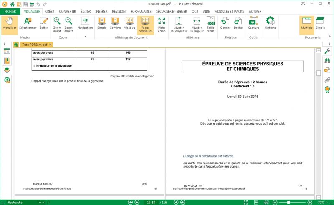Click the status bar zoom slider

pos(293,202)
